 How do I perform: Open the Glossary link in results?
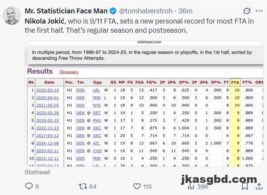pyautogui.click(x=69, y=72)
